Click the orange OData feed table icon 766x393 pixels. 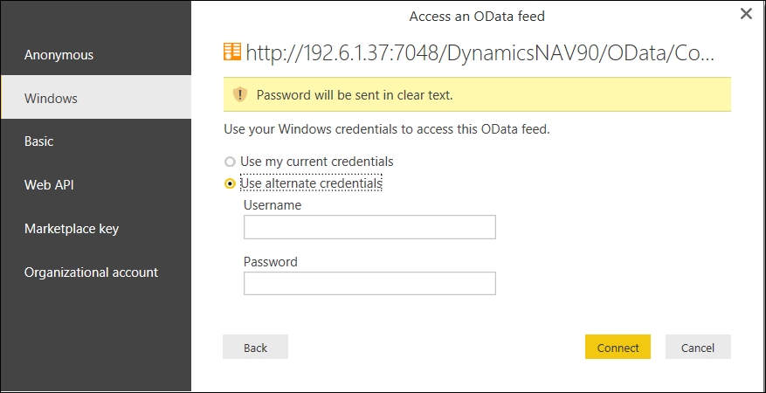232,52
